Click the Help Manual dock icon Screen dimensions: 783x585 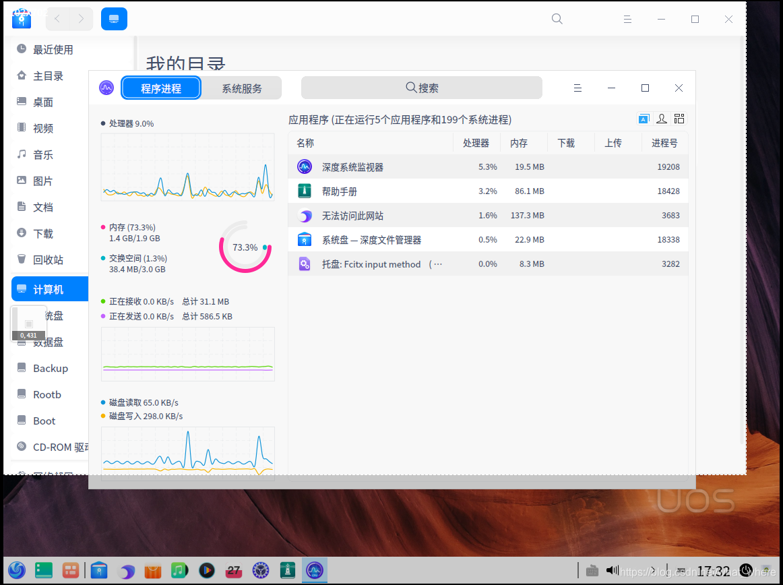(x=287, y=570)
